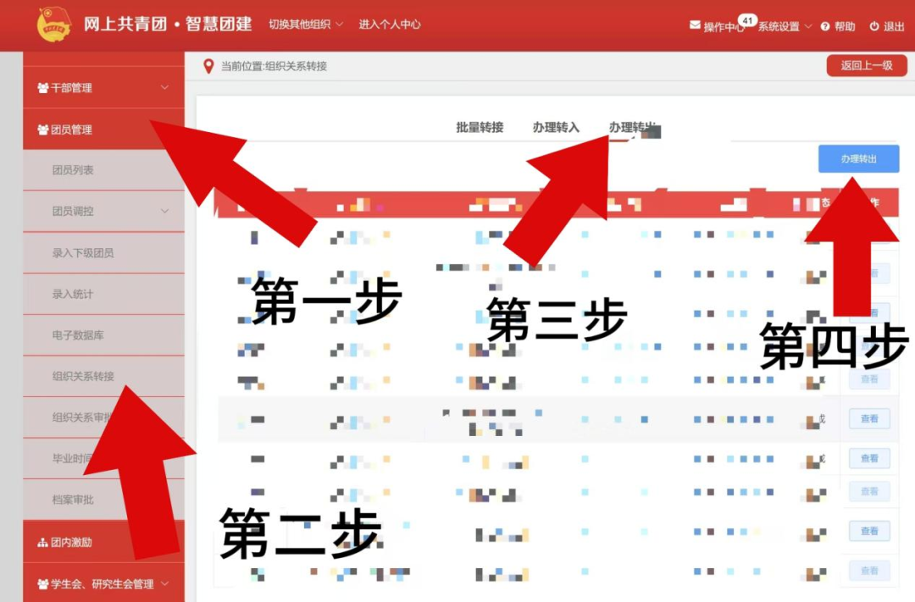915x602 pixels.
Task: Open the 进入个人中心 link
Action: (389, 24)
